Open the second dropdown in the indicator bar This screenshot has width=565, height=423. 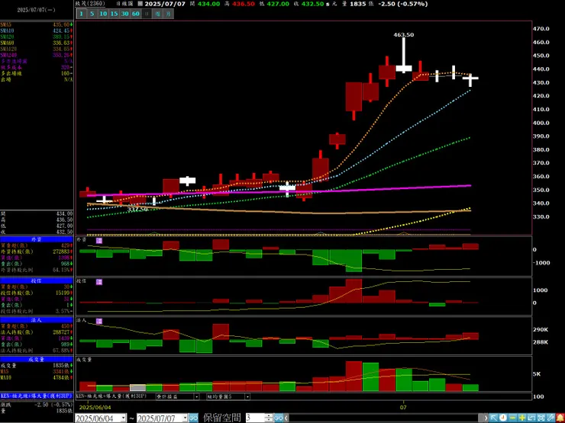247,396
